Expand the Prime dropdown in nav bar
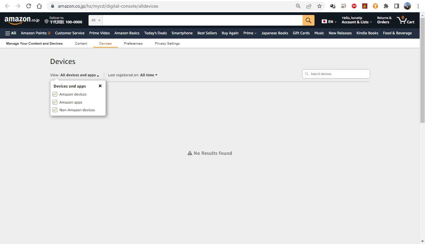 pos(250,33)
